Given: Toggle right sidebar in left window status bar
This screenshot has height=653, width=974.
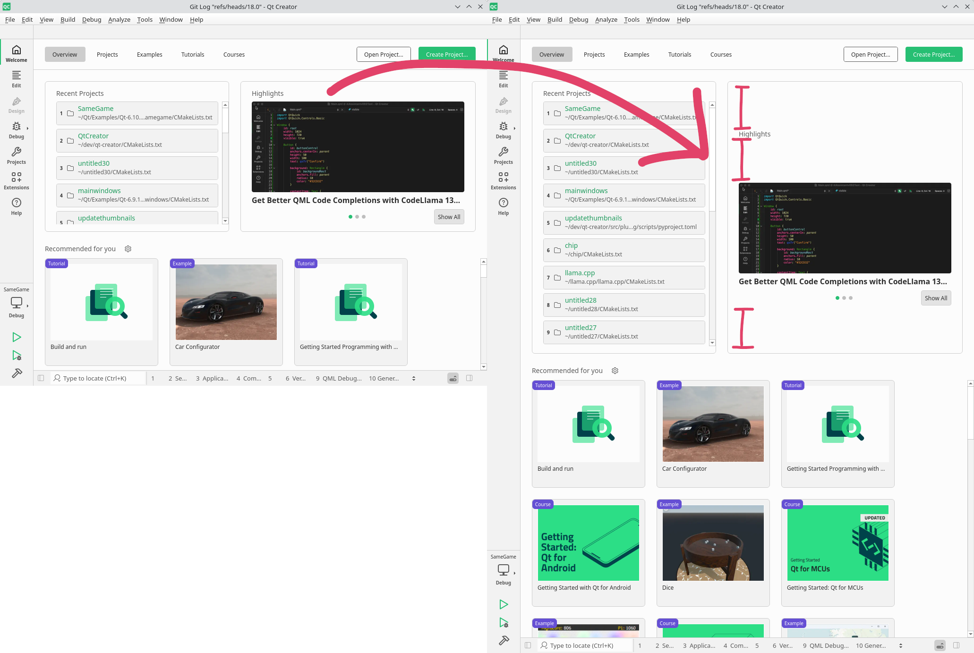Looking at the screenshot, I should 470,378.
